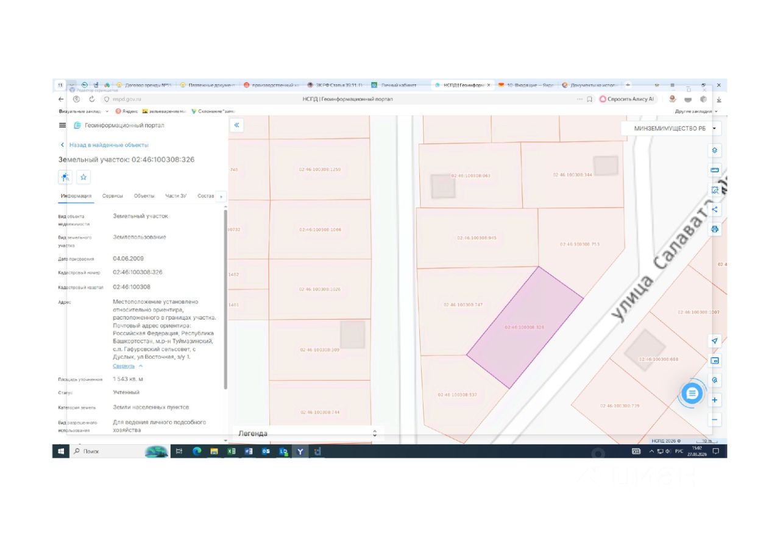Open the МИНЗЕМИМУЩЕСТВО РБ dropdown
The width and height of the screenshot is (780, 551).
point(672,128)
